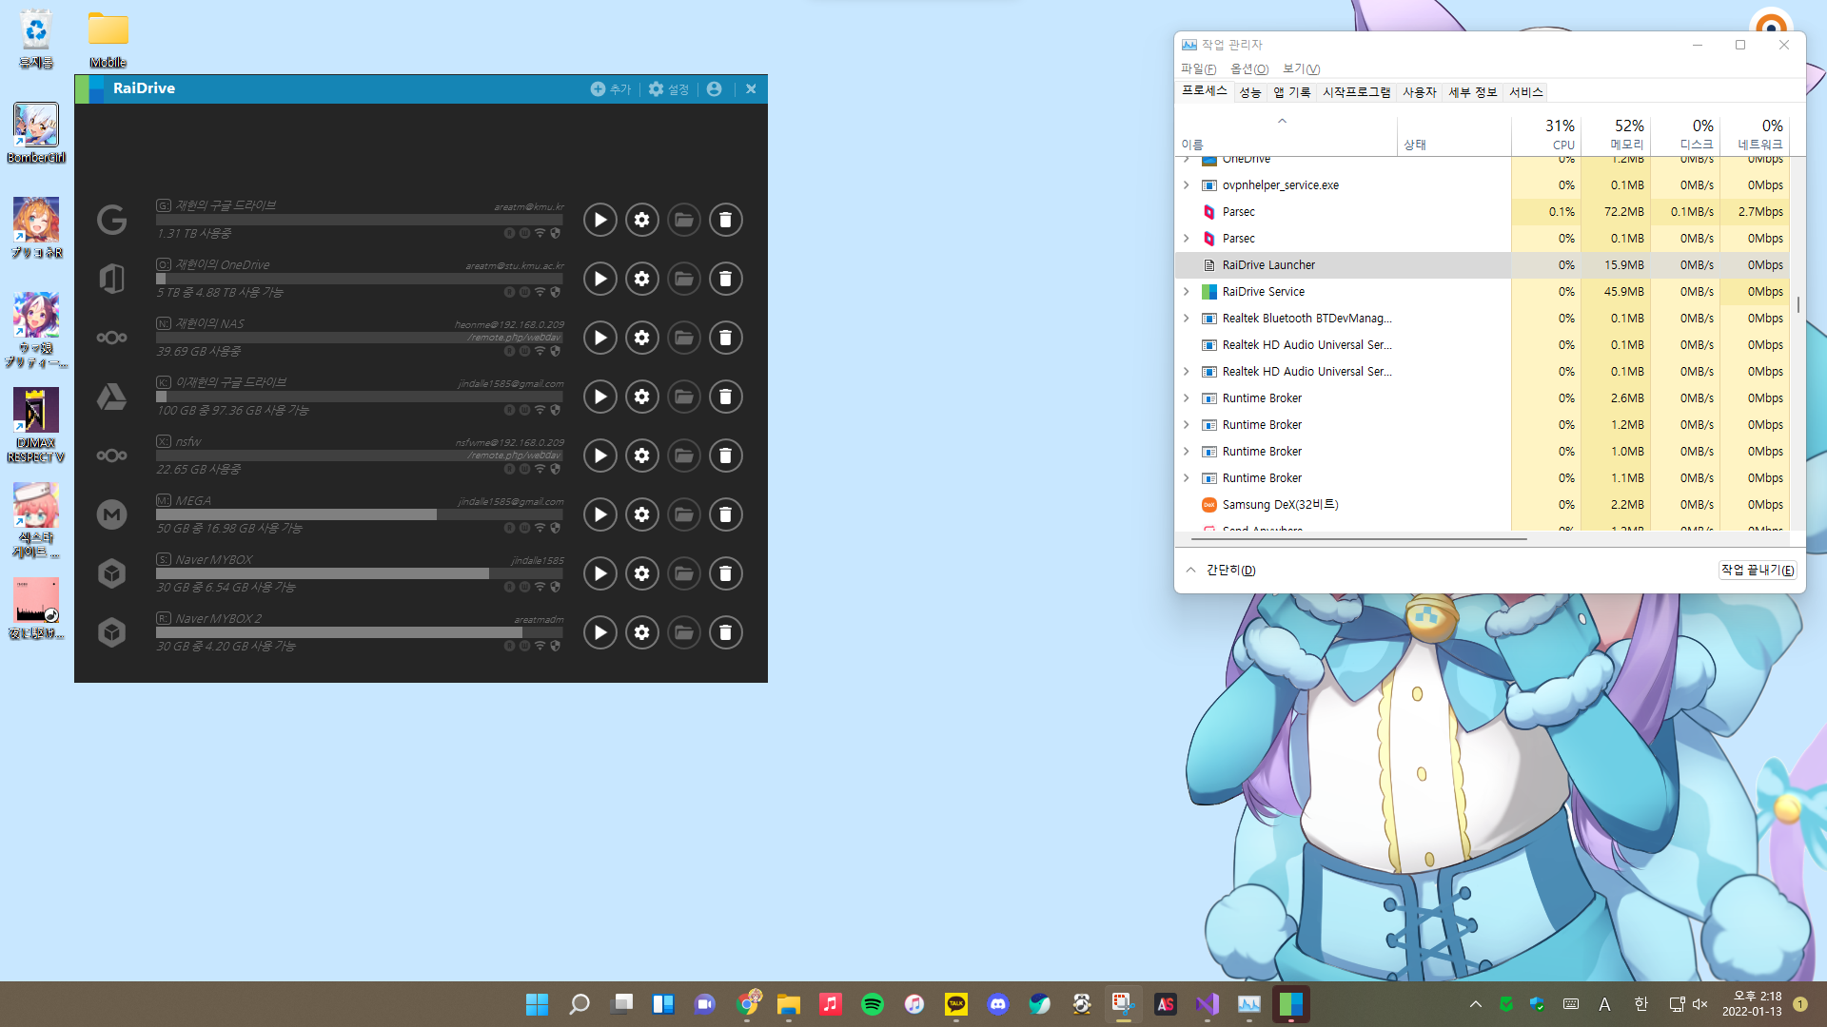
Task: Open the 옵션 menu in Task Manager
Action: tap(1248, 68)
